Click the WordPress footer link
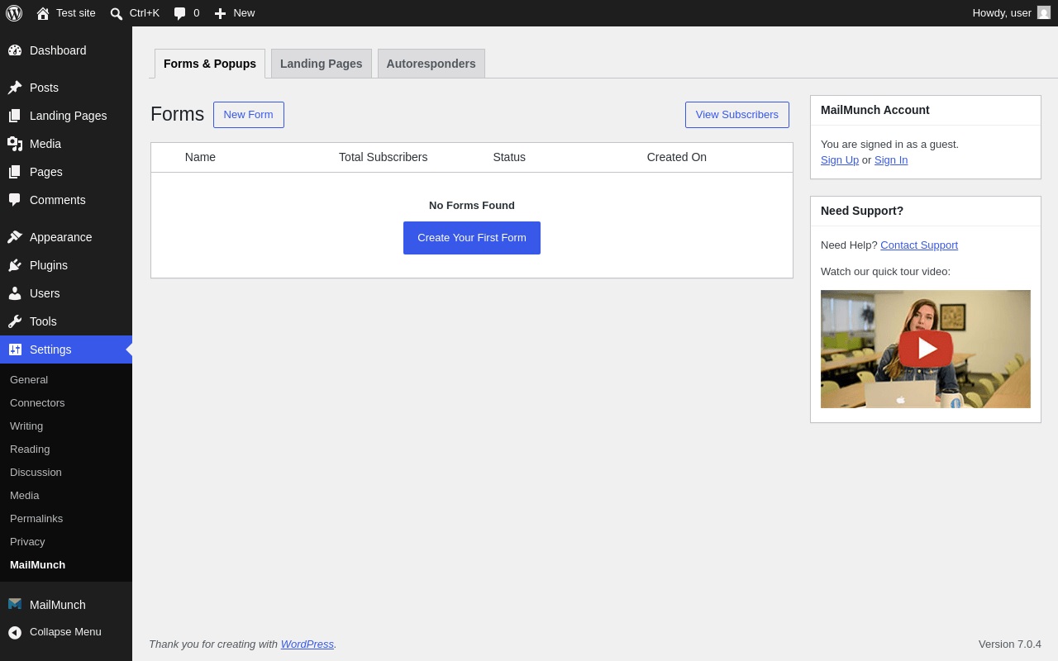This screenshot has height=661, width=1058. pyautogui.click(x=307, y=644)
